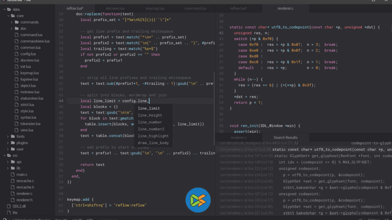Expand the user folder chevron
Screen dimensions: 392x220
[8, 149]
